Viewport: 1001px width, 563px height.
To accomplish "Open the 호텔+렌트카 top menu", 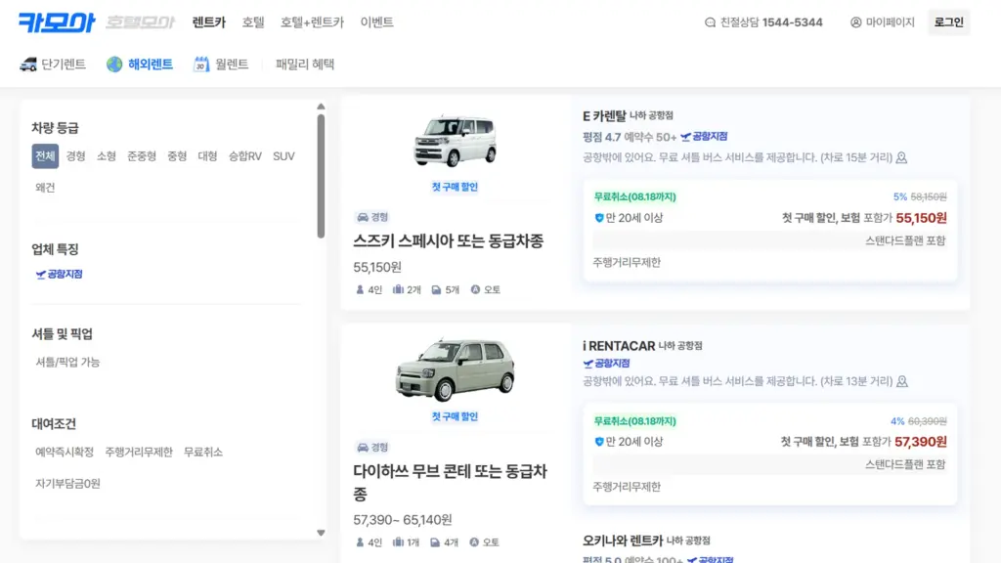I will [312, 22].
